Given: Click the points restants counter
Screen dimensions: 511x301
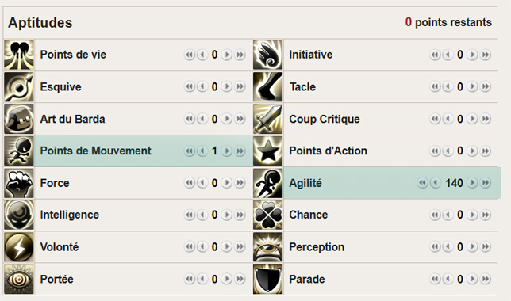Looking at the screenshot, I should point(448,22).
